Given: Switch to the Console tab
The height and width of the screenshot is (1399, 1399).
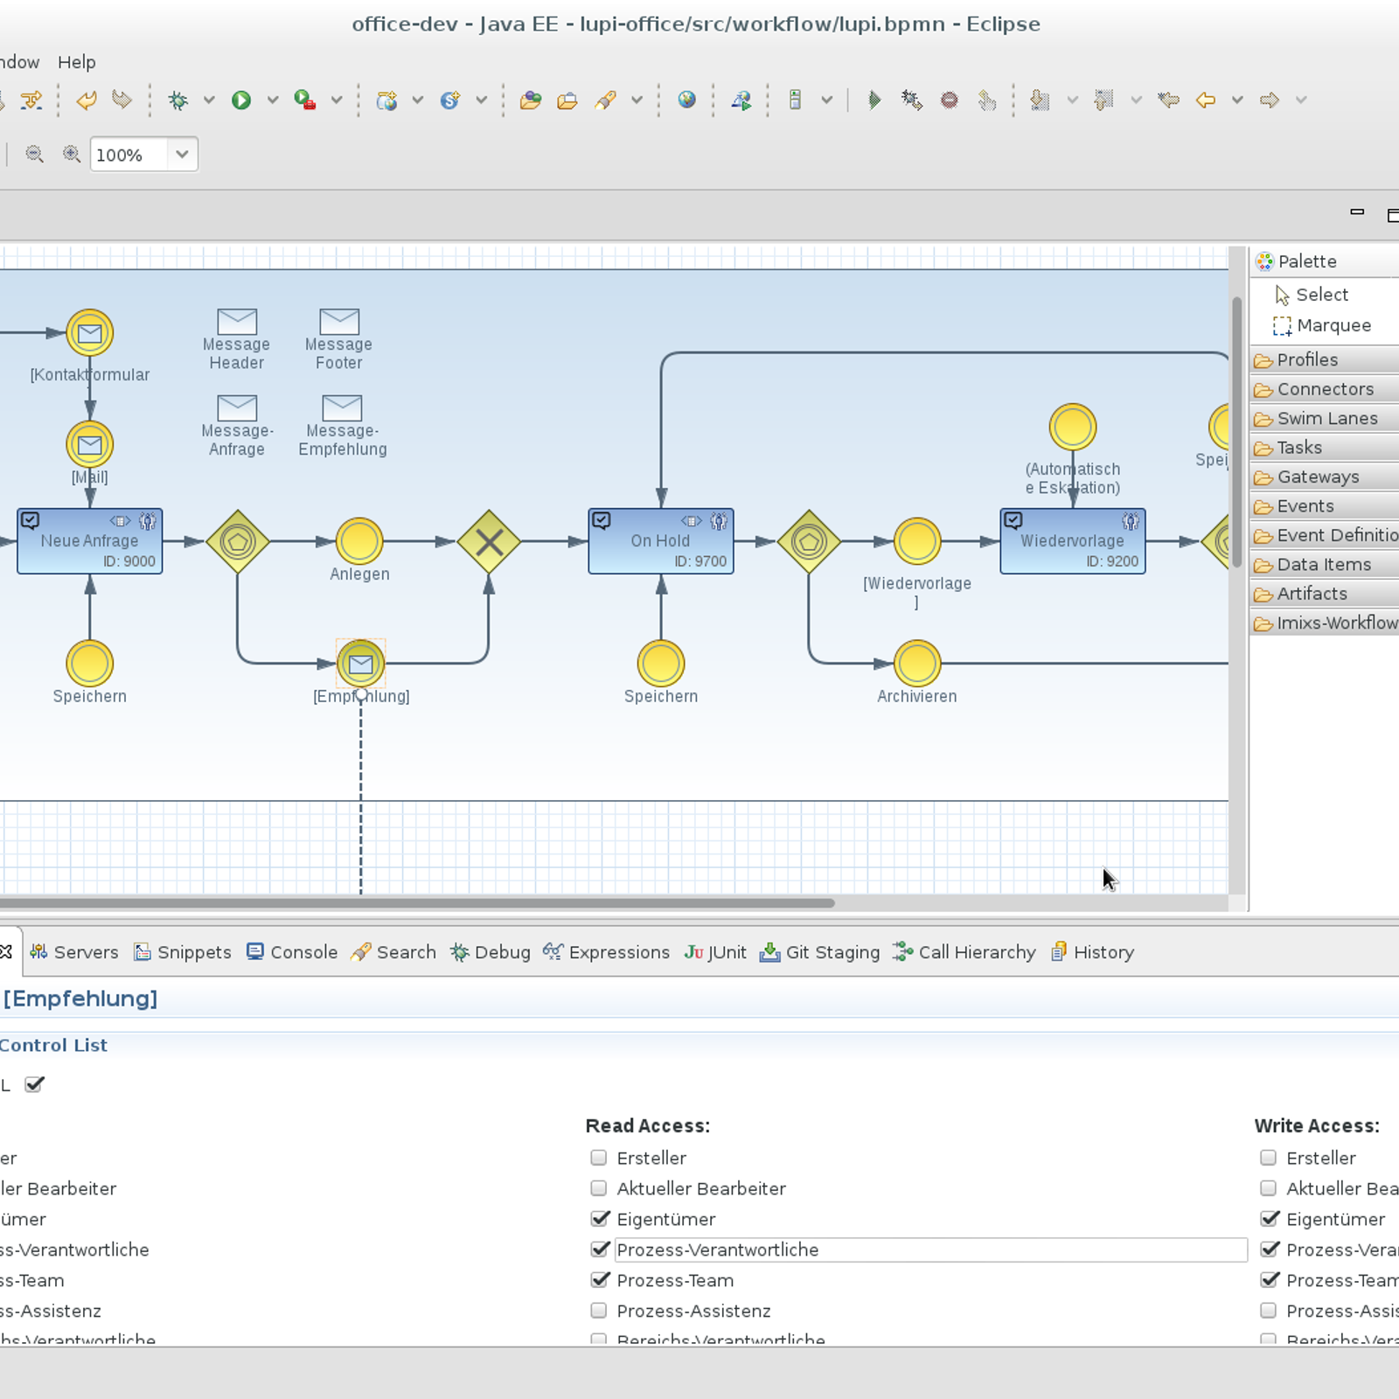Looking at the screenshot, I should click(x=292, y=952).
